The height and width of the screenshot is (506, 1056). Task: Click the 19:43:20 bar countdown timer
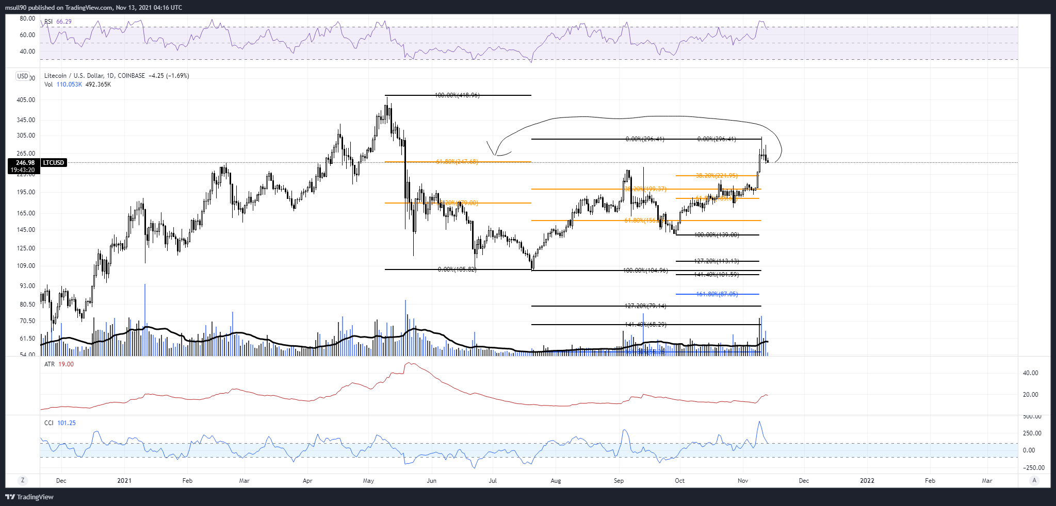[x=23, y=170]
